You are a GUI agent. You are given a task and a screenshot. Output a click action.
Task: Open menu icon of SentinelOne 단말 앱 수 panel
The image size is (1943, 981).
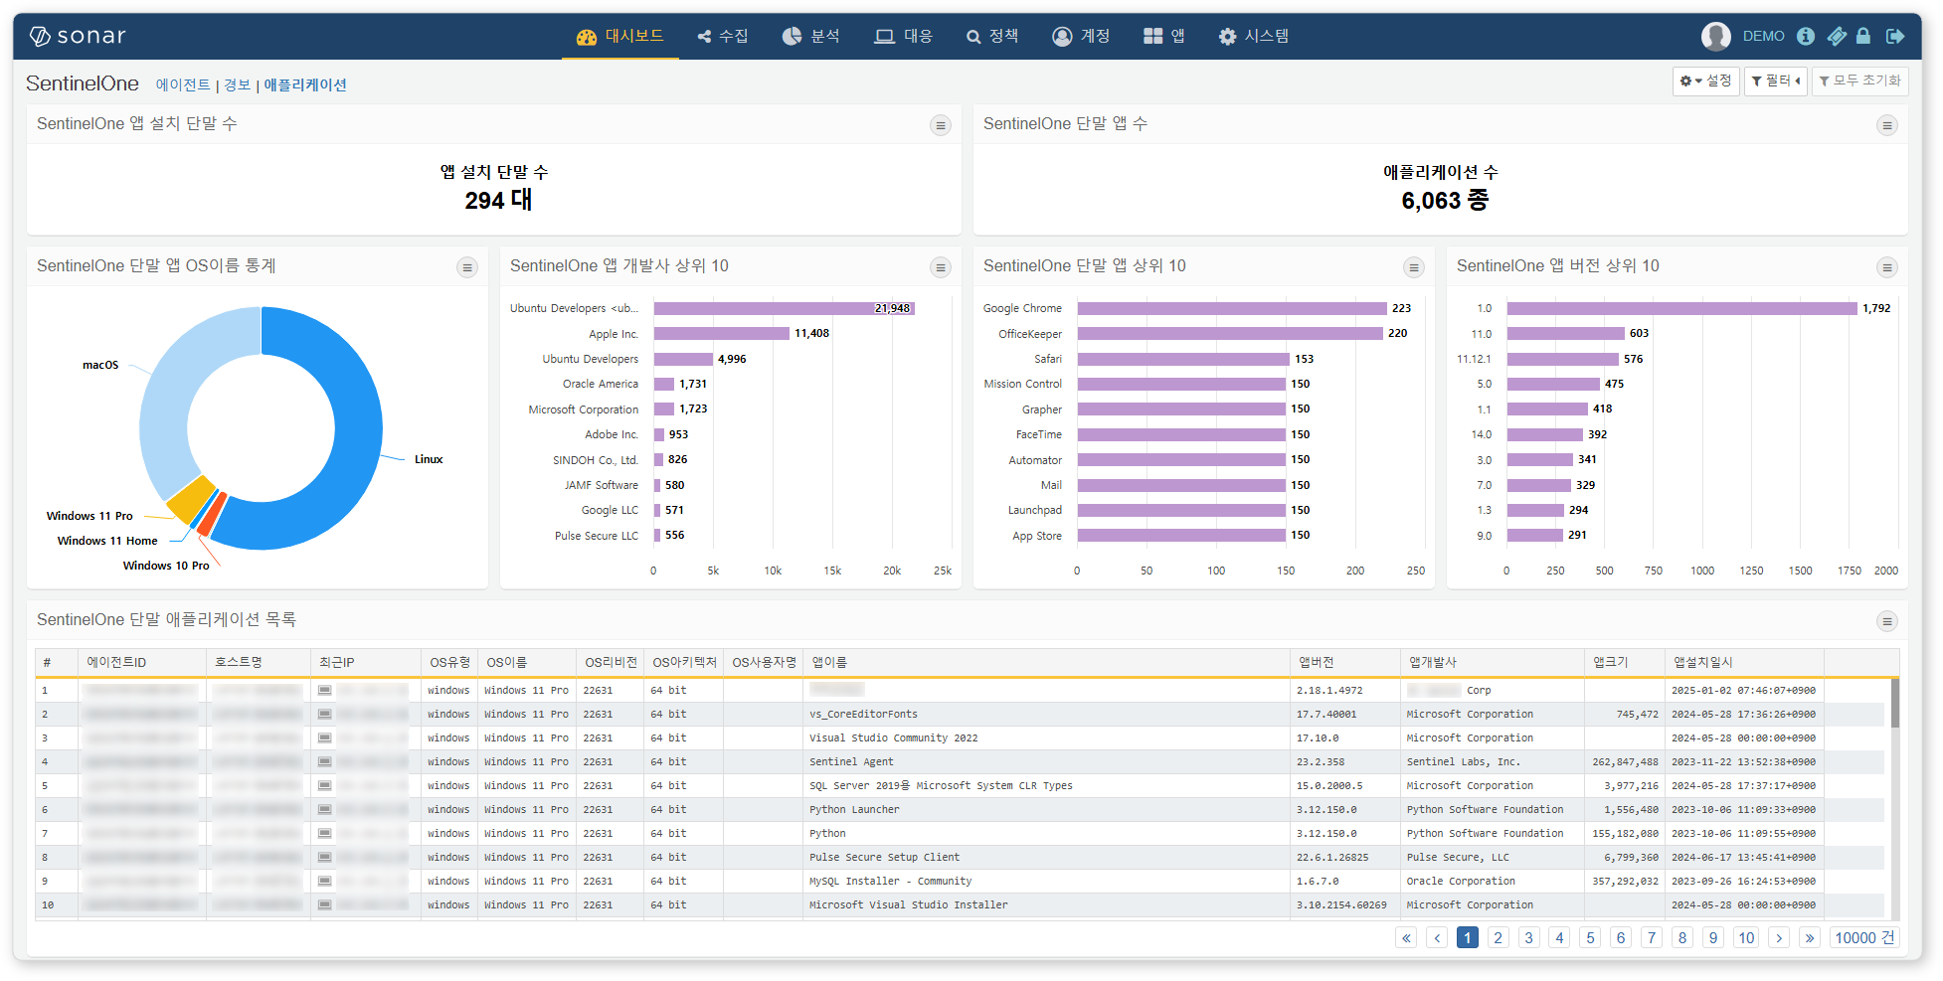click(1886, 125)
